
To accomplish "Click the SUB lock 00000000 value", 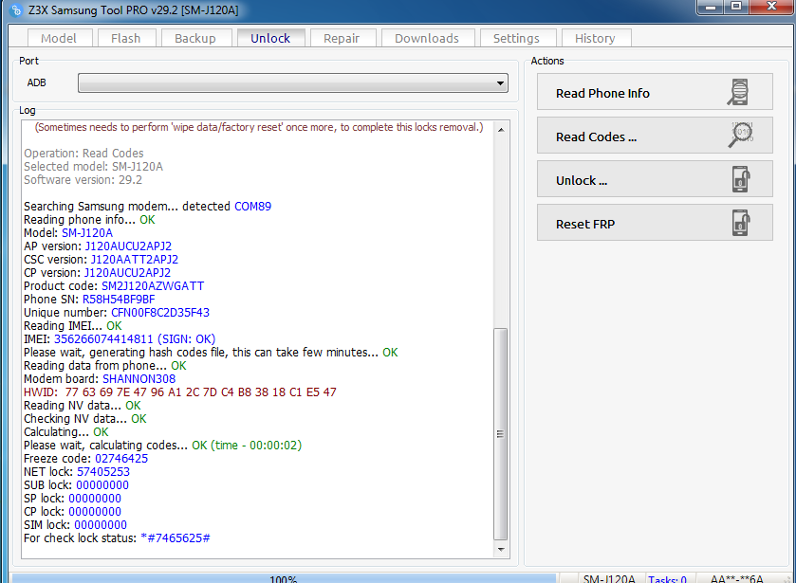I will (102, 485).
